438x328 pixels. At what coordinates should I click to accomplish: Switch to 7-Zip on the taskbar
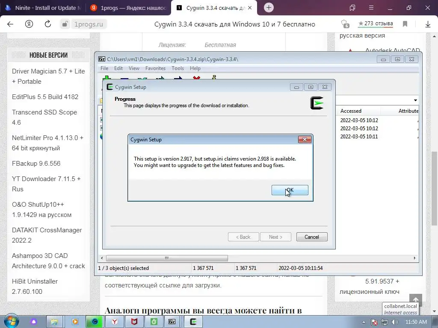click(172, 322)
